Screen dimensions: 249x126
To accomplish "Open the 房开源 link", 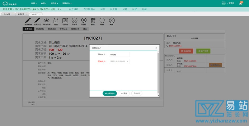I will point(114,9).
